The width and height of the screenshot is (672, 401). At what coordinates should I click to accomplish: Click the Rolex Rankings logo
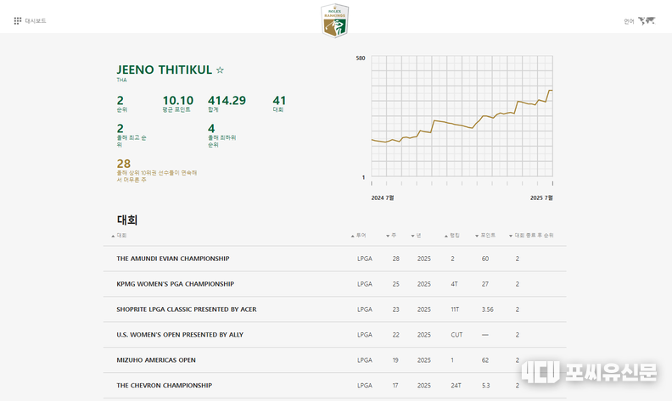click(334, 20)
